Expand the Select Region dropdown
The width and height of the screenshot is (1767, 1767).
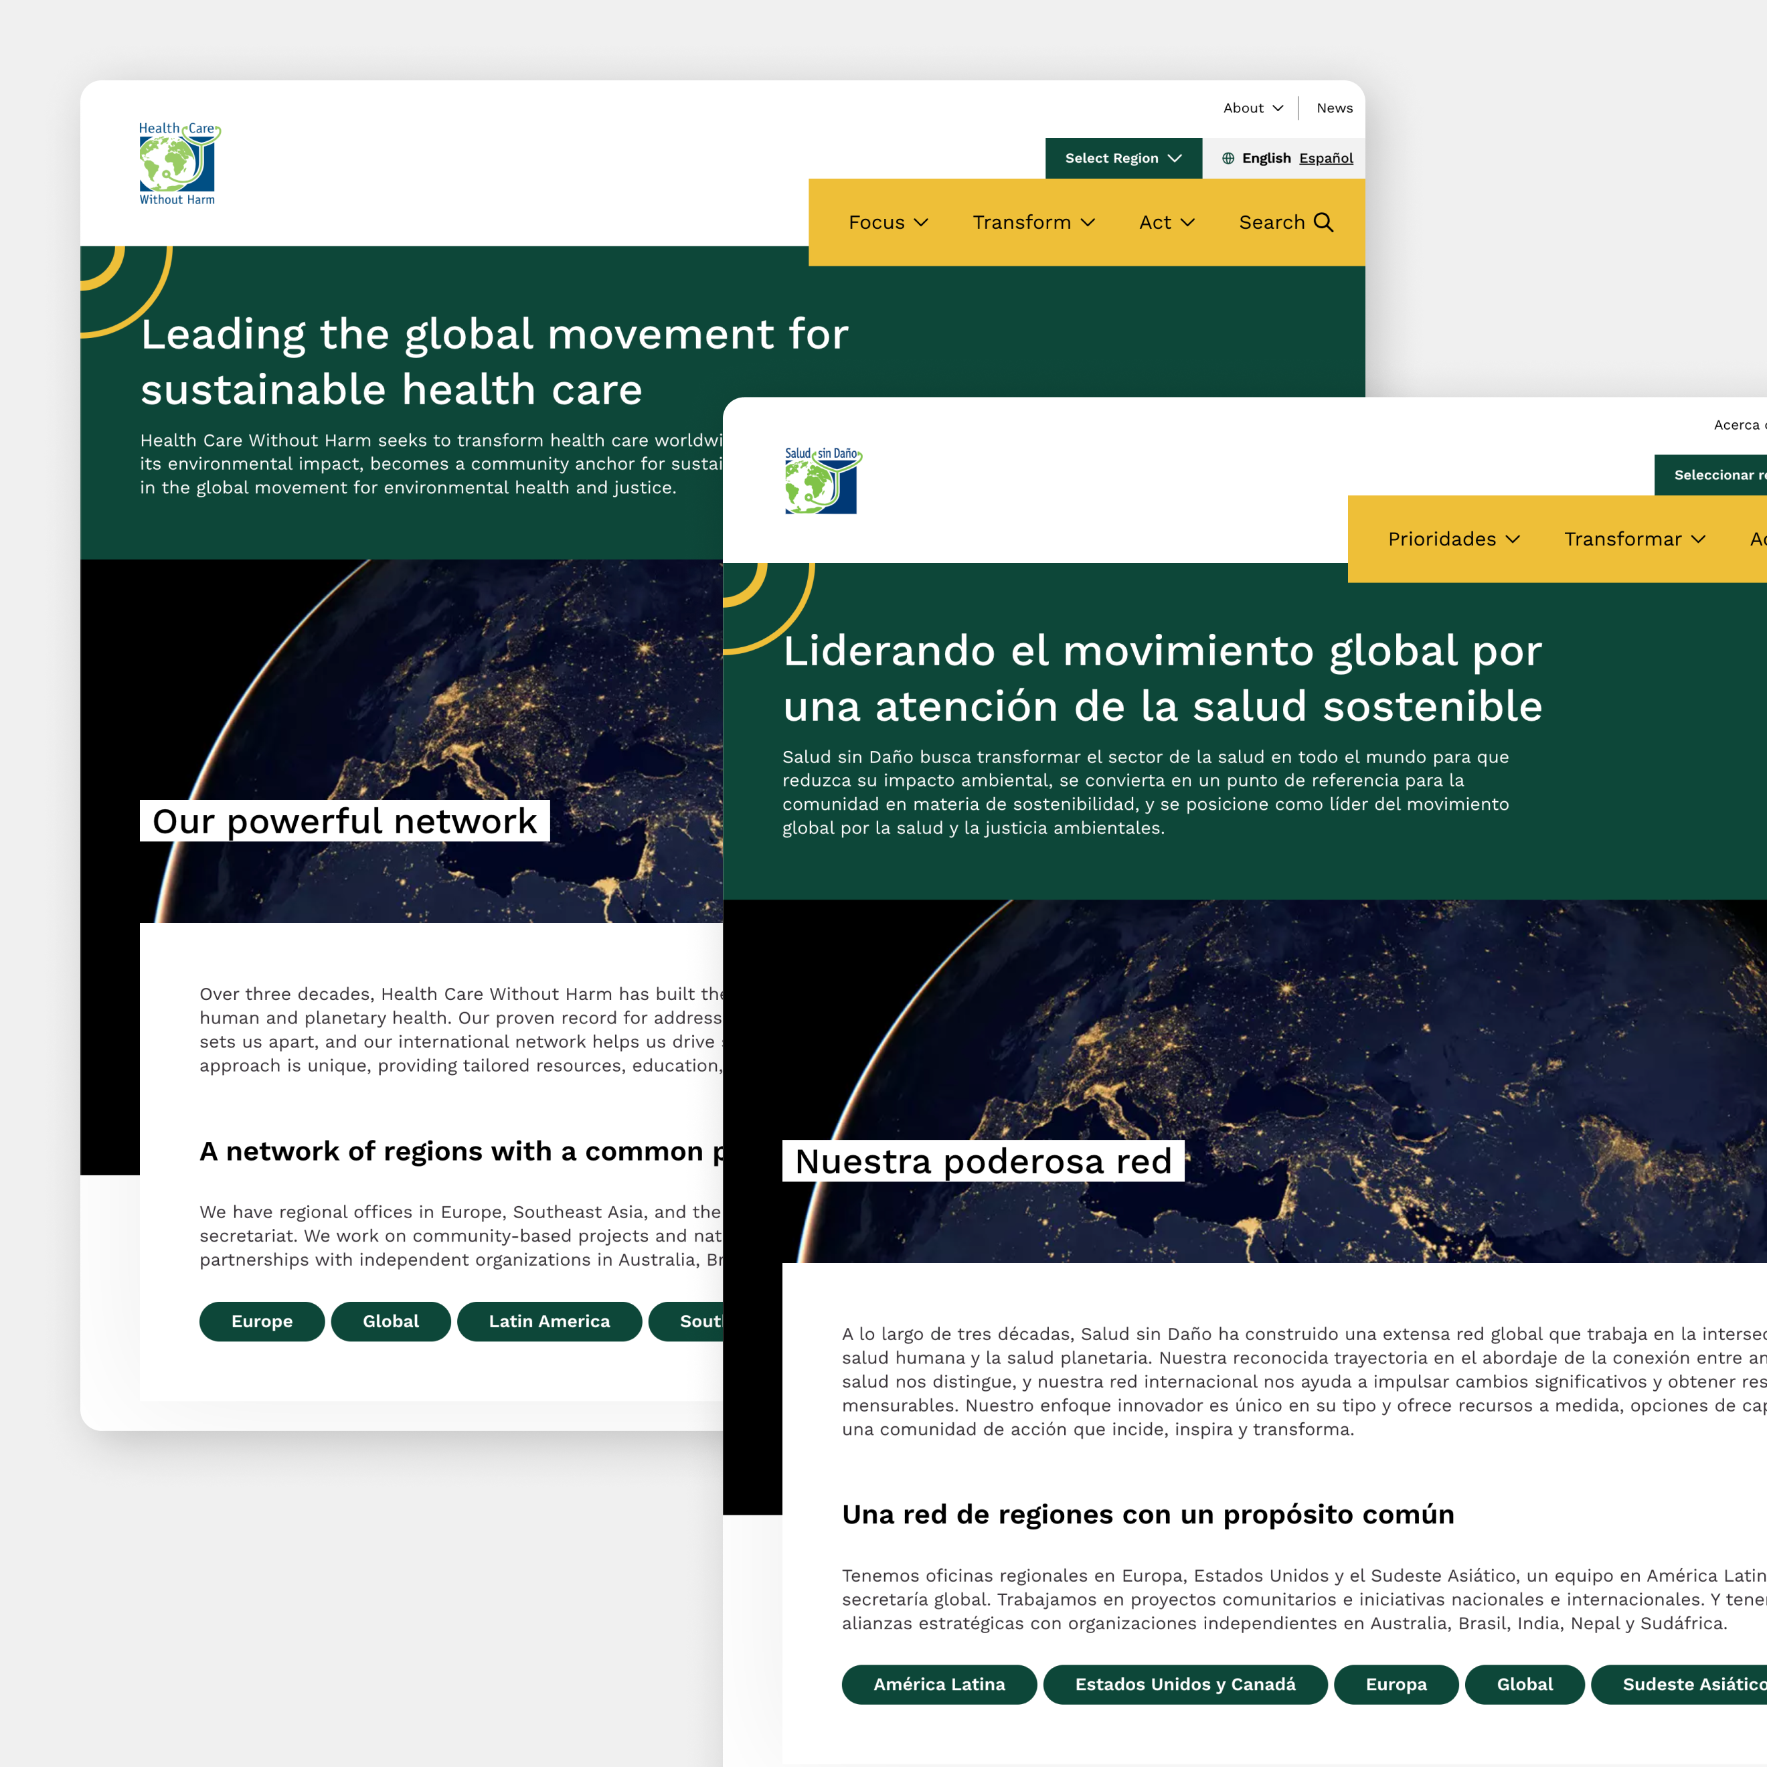tap(1121, 157)
